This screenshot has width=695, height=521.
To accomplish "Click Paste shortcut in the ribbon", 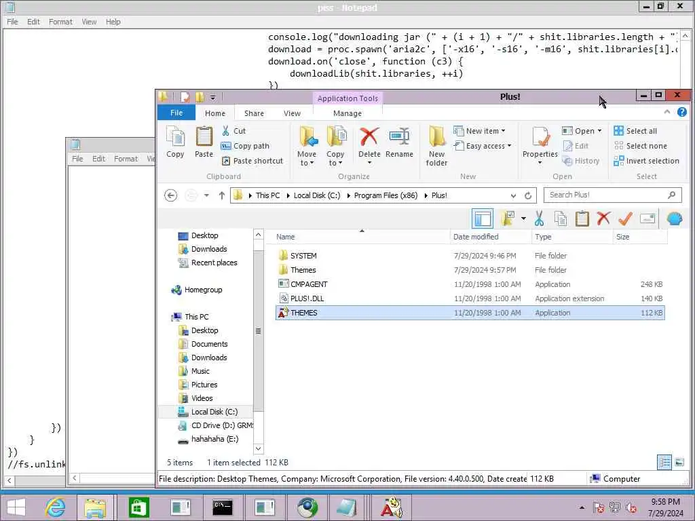I will [252, 161].
